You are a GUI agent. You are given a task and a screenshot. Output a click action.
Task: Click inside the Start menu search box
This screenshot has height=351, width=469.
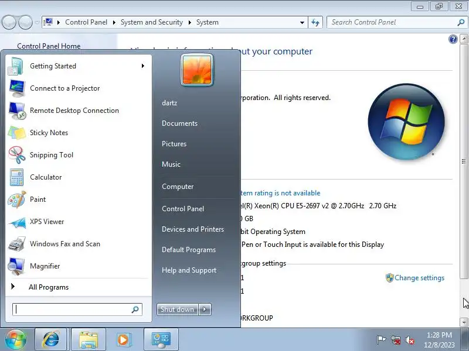tap(72, 309)
